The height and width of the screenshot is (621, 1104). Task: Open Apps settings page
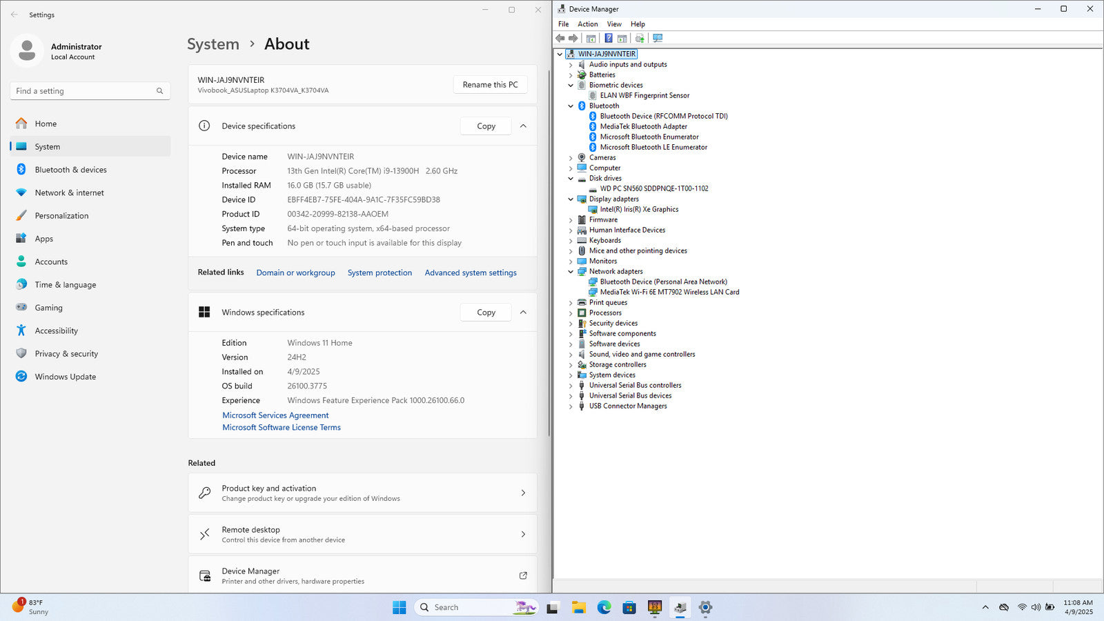[x=90, y=239]
